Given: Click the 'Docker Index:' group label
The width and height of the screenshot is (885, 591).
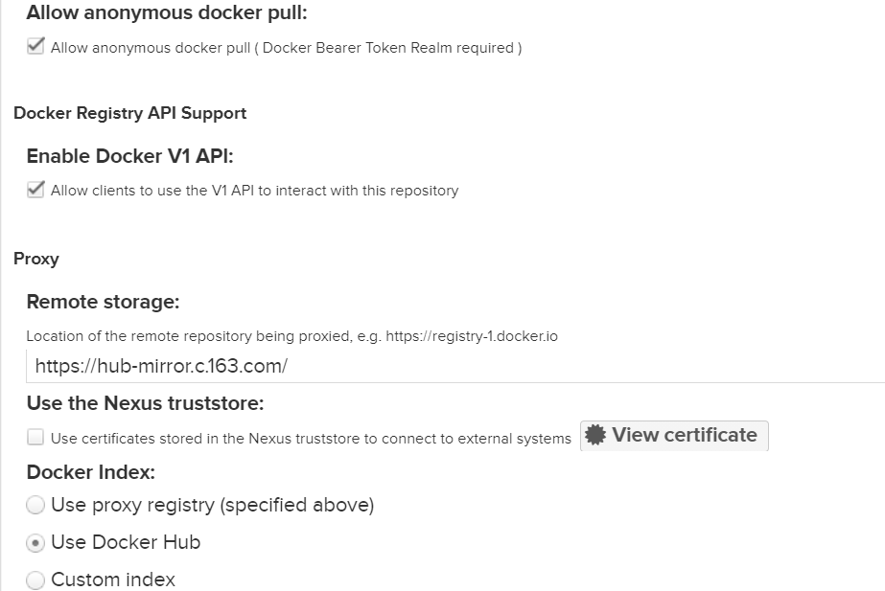Looking at the screenshot, I should 90,472.
